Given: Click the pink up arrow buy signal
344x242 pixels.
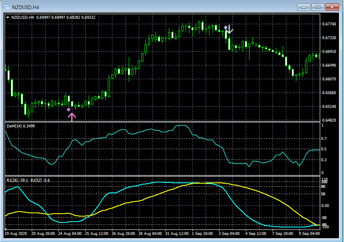Looking at the screenshot, I should click(x=72, y=117).
